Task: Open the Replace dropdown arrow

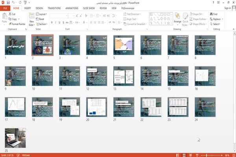Action: click(223, 19)
